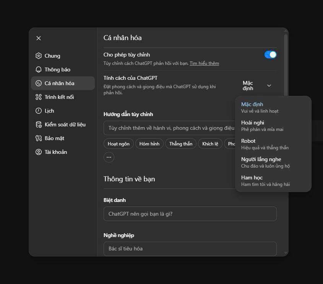Add the Thẳng thắn style chip
Viewport: 323px width, 284px height.
pyautogui.click(x=181, y=144)
